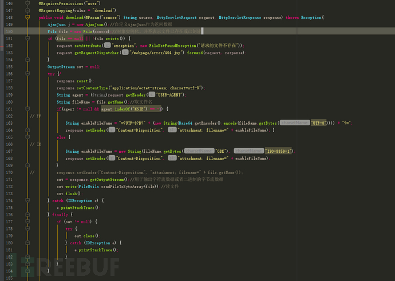
Task: Toggle the inner try fold marker at line 178
Action: pyautogui.click(x=27, y=228)
